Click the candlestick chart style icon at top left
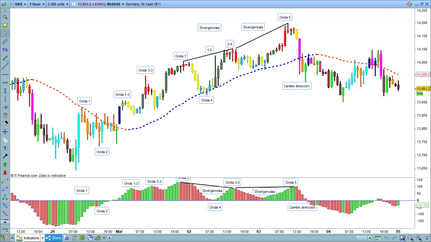This screenshot has width=431, height=242. coord(4,4)
